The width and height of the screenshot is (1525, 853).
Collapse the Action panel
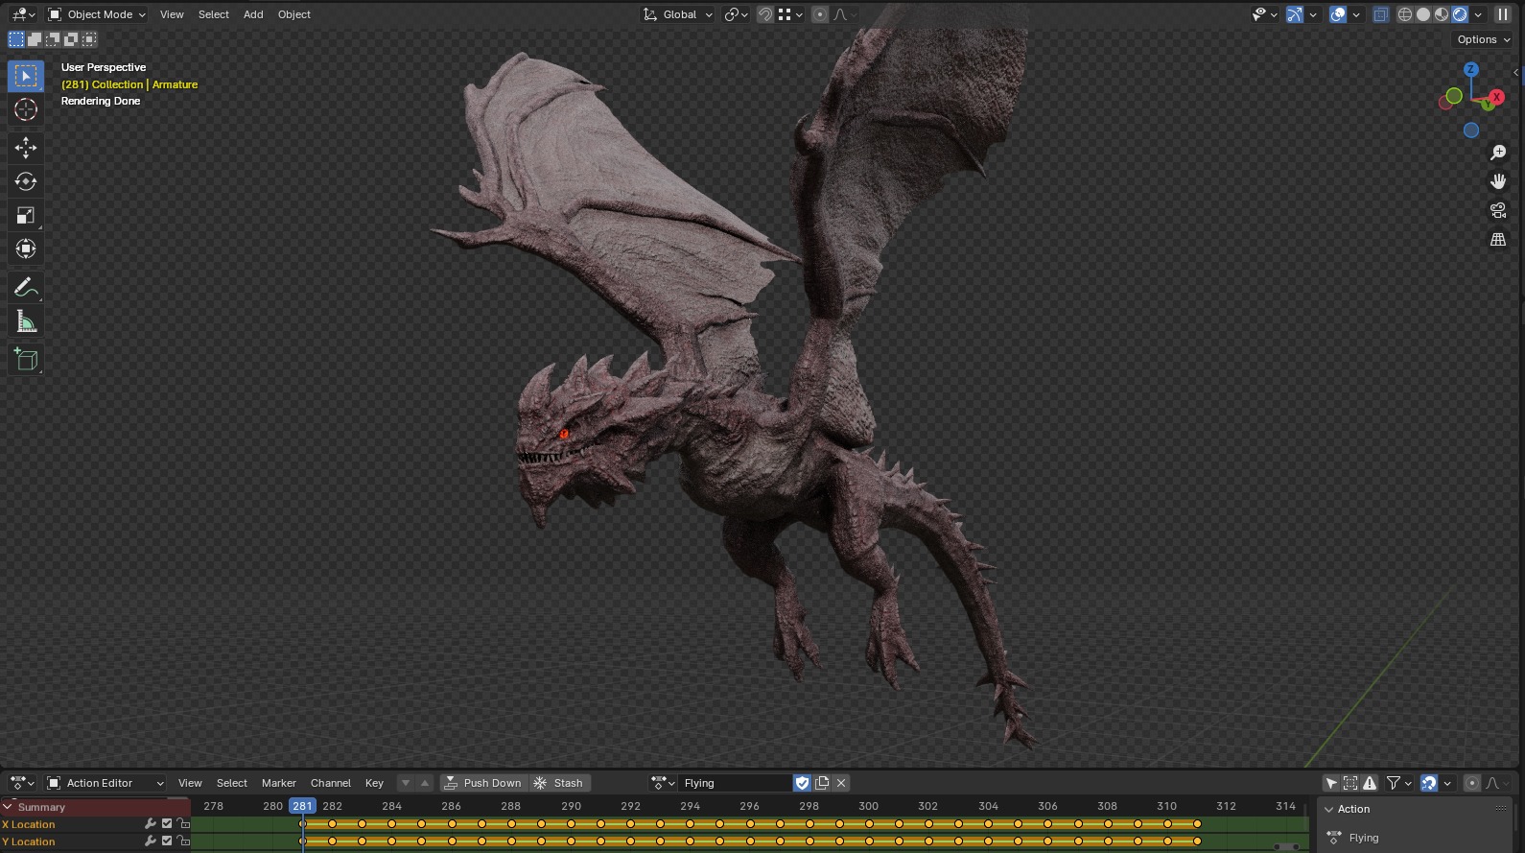click(x=1329, y=809)
